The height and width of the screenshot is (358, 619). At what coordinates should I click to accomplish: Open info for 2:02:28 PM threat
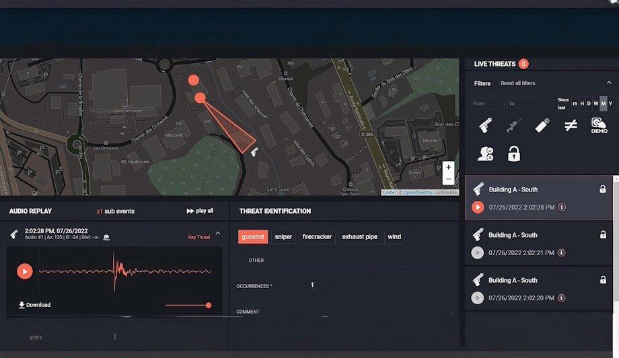click(562, 207)
